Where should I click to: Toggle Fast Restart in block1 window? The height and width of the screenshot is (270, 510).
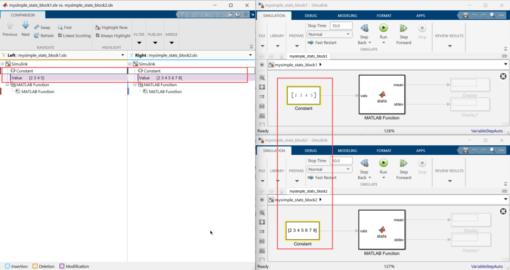(x=322, y=43)
